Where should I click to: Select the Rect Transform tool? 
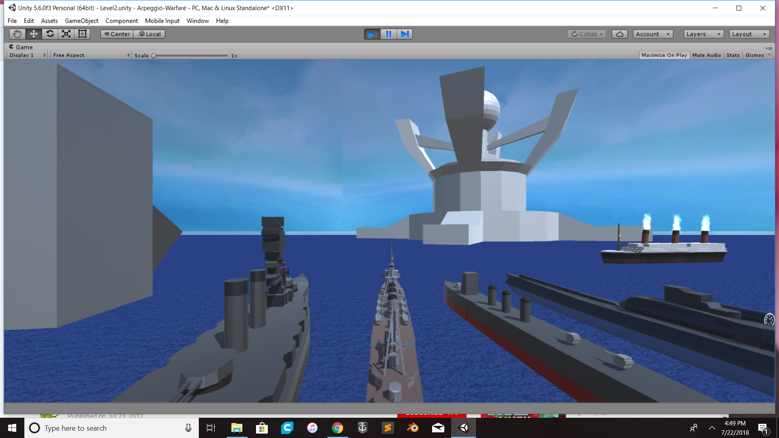click(82, 34)
